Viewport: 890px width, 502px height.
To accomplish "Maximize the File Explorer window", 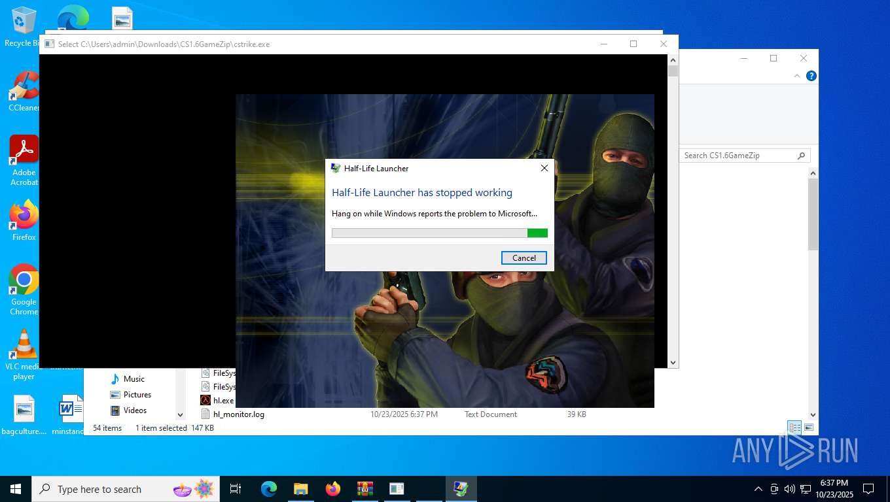I will pyautogui.click(x=774, y=58).
